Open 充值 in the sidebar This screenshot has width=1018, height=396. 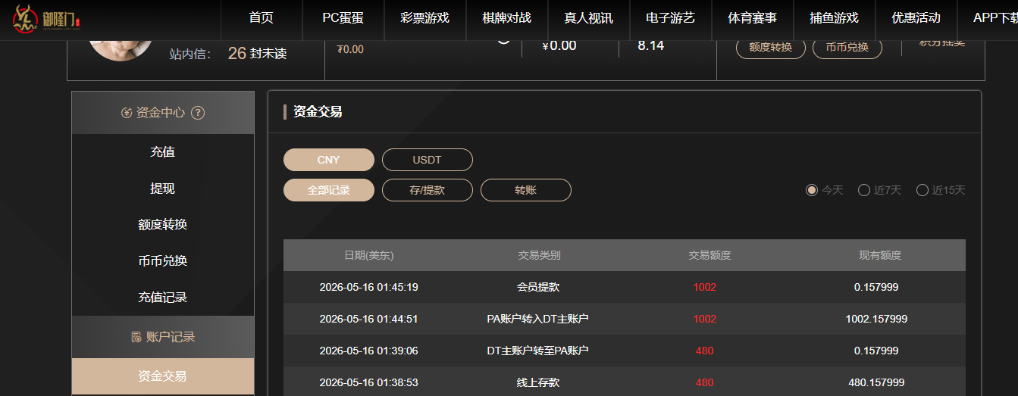[163, 152]
